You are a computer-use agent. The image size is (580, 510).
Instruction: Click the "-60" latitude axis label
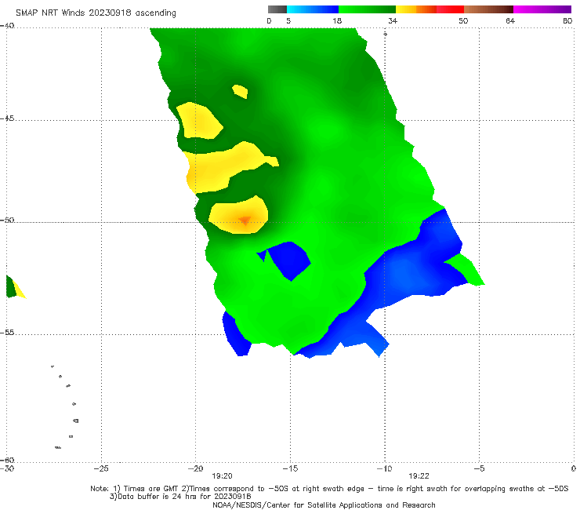click(x=7, y=460)
